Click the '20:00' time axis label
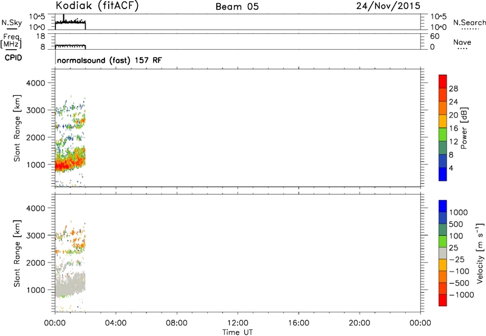This screenshot has height=336, width=486. pyautogui.click(x=359, y=323)
